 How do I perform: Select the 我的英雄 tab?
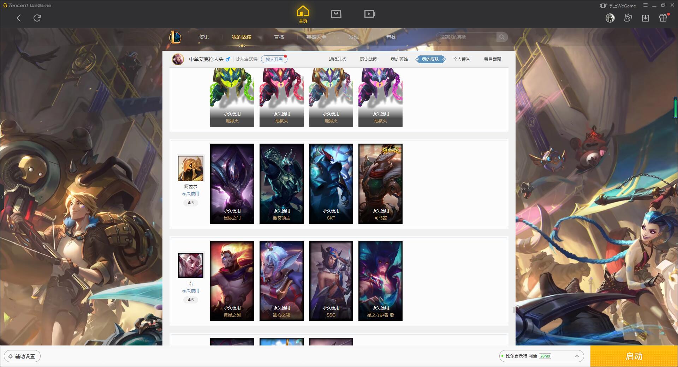399,59
